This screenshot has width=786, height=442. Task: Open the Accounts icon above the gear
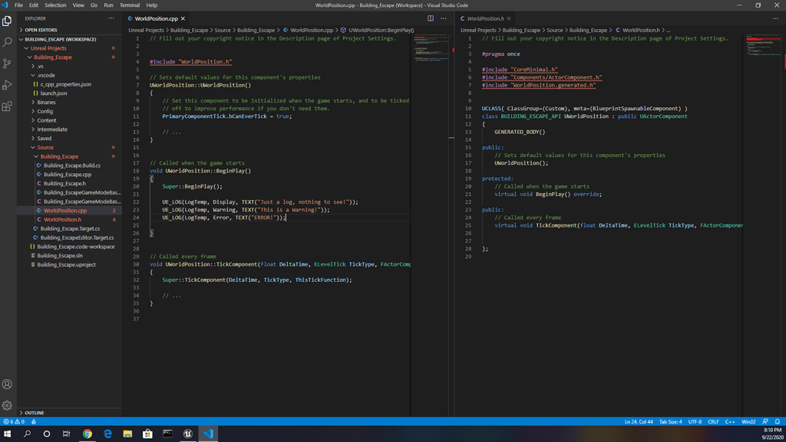8,384
